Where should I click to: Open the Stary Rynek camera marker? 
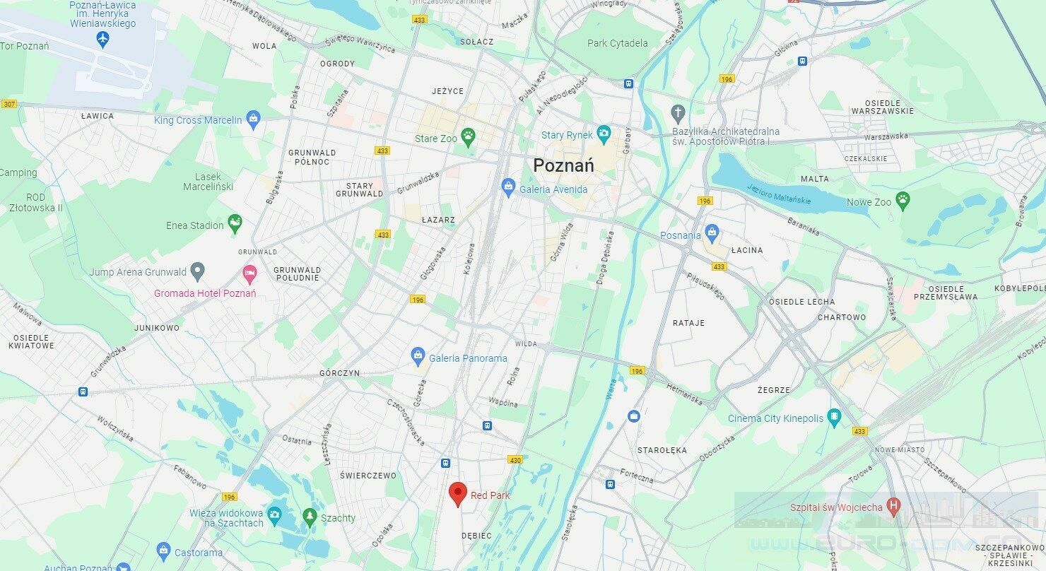[604, 133]
